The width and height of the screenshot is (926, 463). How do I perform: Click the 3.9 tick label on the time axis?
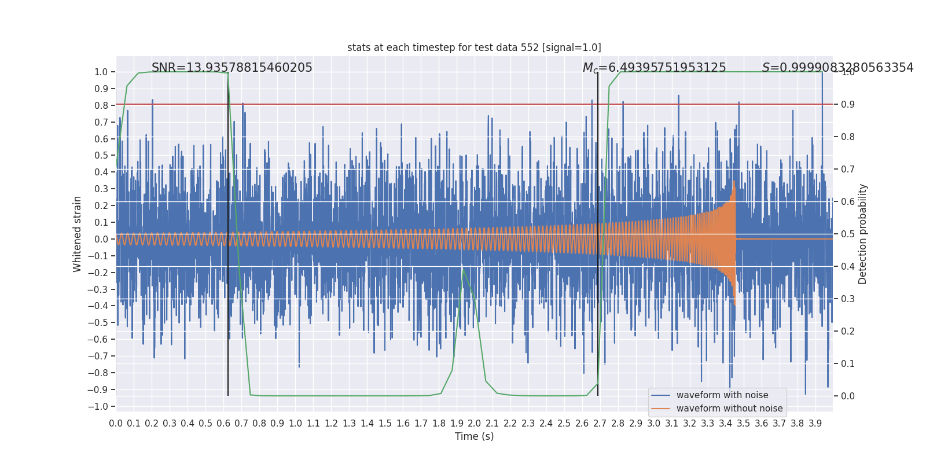815,423
